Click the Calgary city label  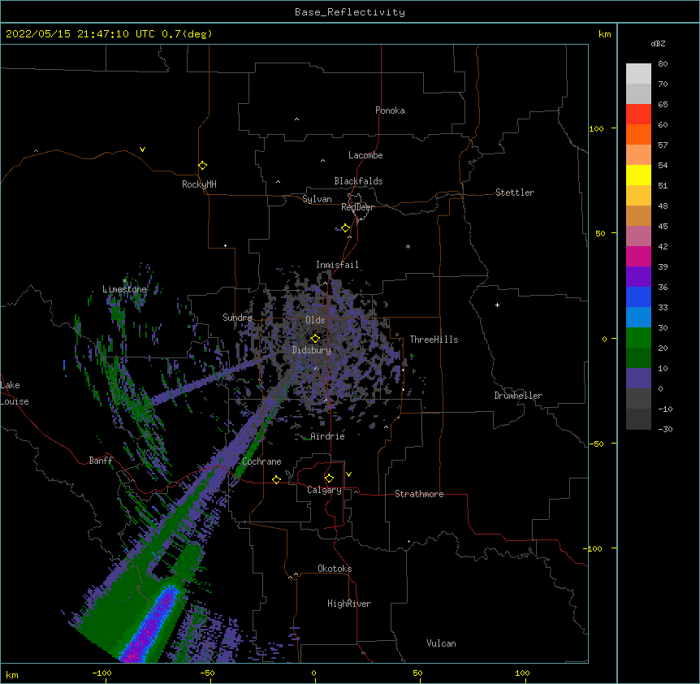[324, 490]
